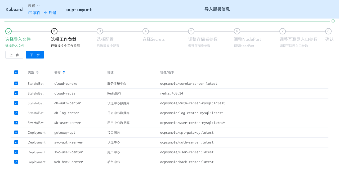Click the step 6 调整NodePort circle
339x175 pixels.
point(237,31)
